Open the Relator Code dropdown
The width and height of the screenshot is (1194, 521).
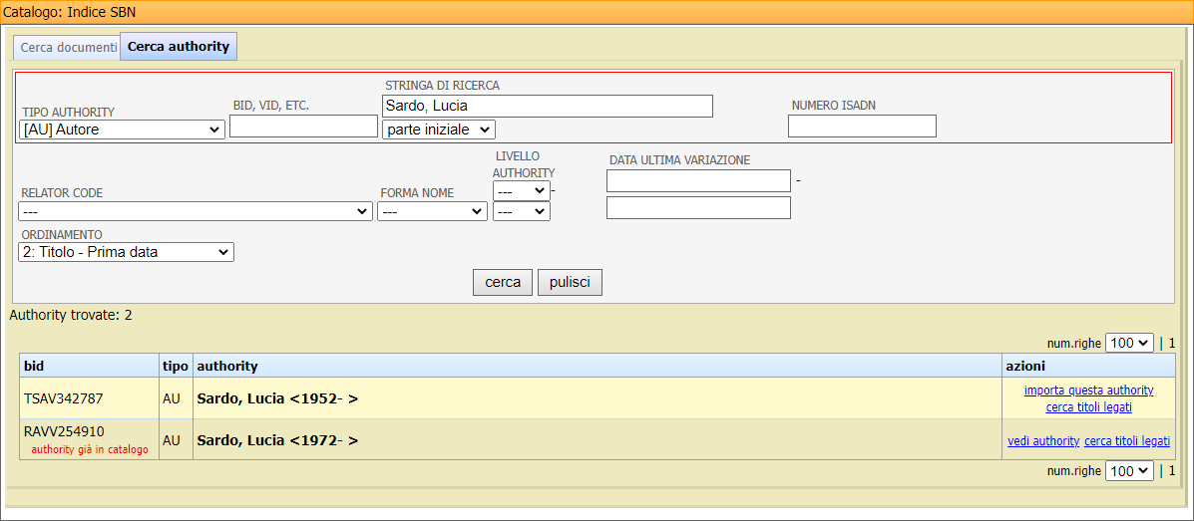(x=196, y=211)
